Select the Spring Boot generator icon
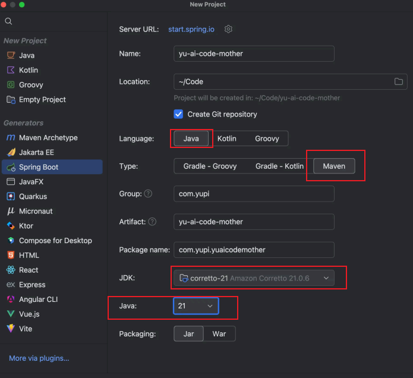Viewport: 413px width, 378px height. click(x=11, y=167)
